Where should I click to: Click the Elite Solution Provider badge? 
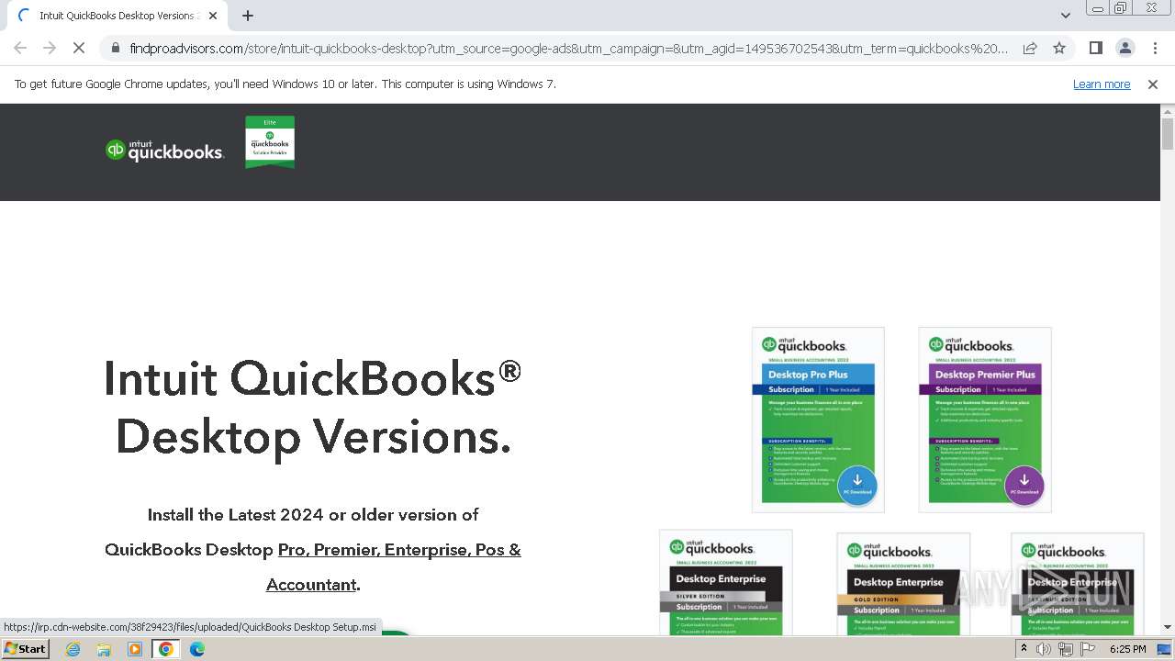[x=270, y=142]
